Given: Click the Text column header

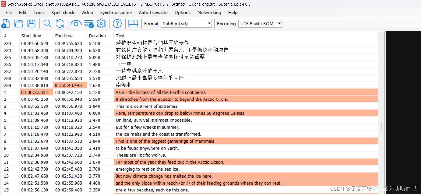Looking at the screenshot, I should point(246,36).
